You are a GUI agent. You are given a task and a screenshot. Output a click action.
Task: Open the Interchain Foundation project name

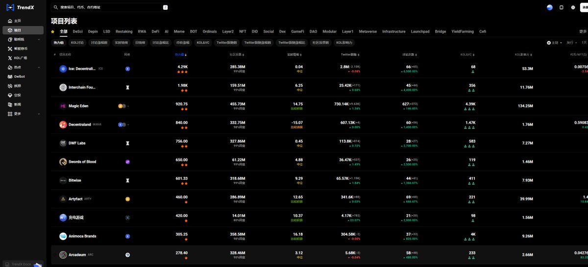click(82, 88)
